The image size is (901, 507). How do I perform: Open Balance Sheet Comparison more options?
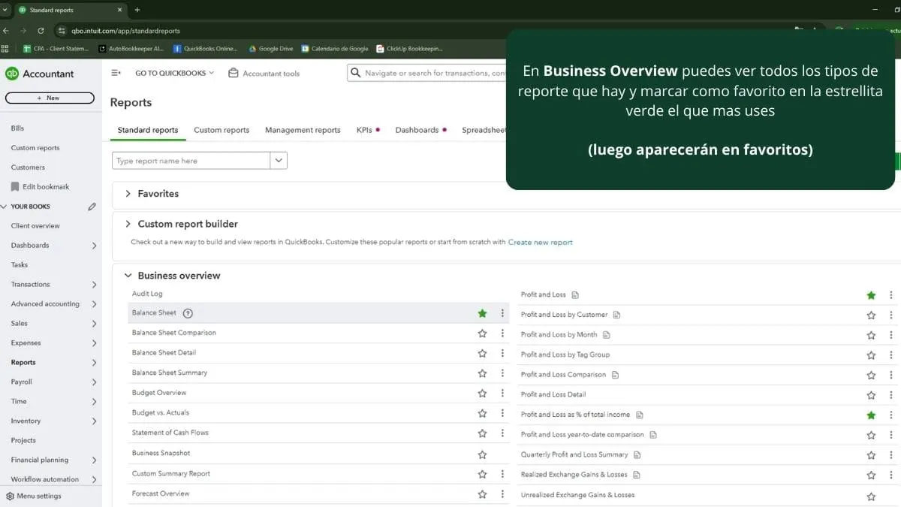[x=502, y=333]
